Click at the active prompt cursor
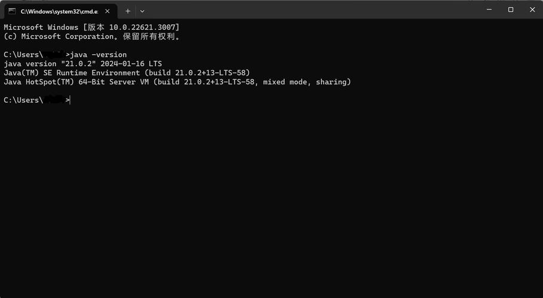Viewport: 543px width, 298px height. click(70, 100)
